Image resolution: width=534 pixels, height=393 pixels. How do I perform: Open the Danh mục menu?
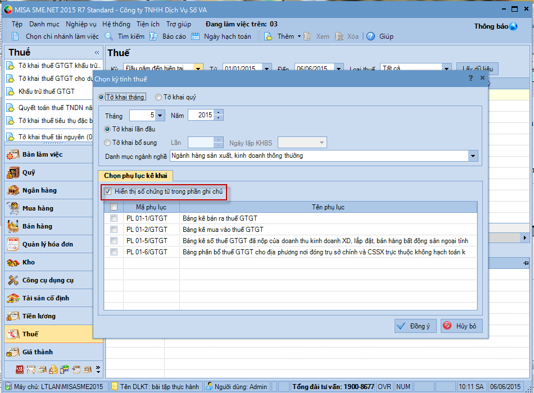coord(44,24)
